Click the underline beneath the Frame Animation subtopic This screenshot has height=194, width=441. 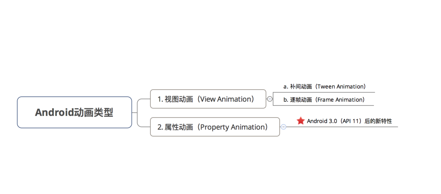pyautogui.click(x=324, y=105)
